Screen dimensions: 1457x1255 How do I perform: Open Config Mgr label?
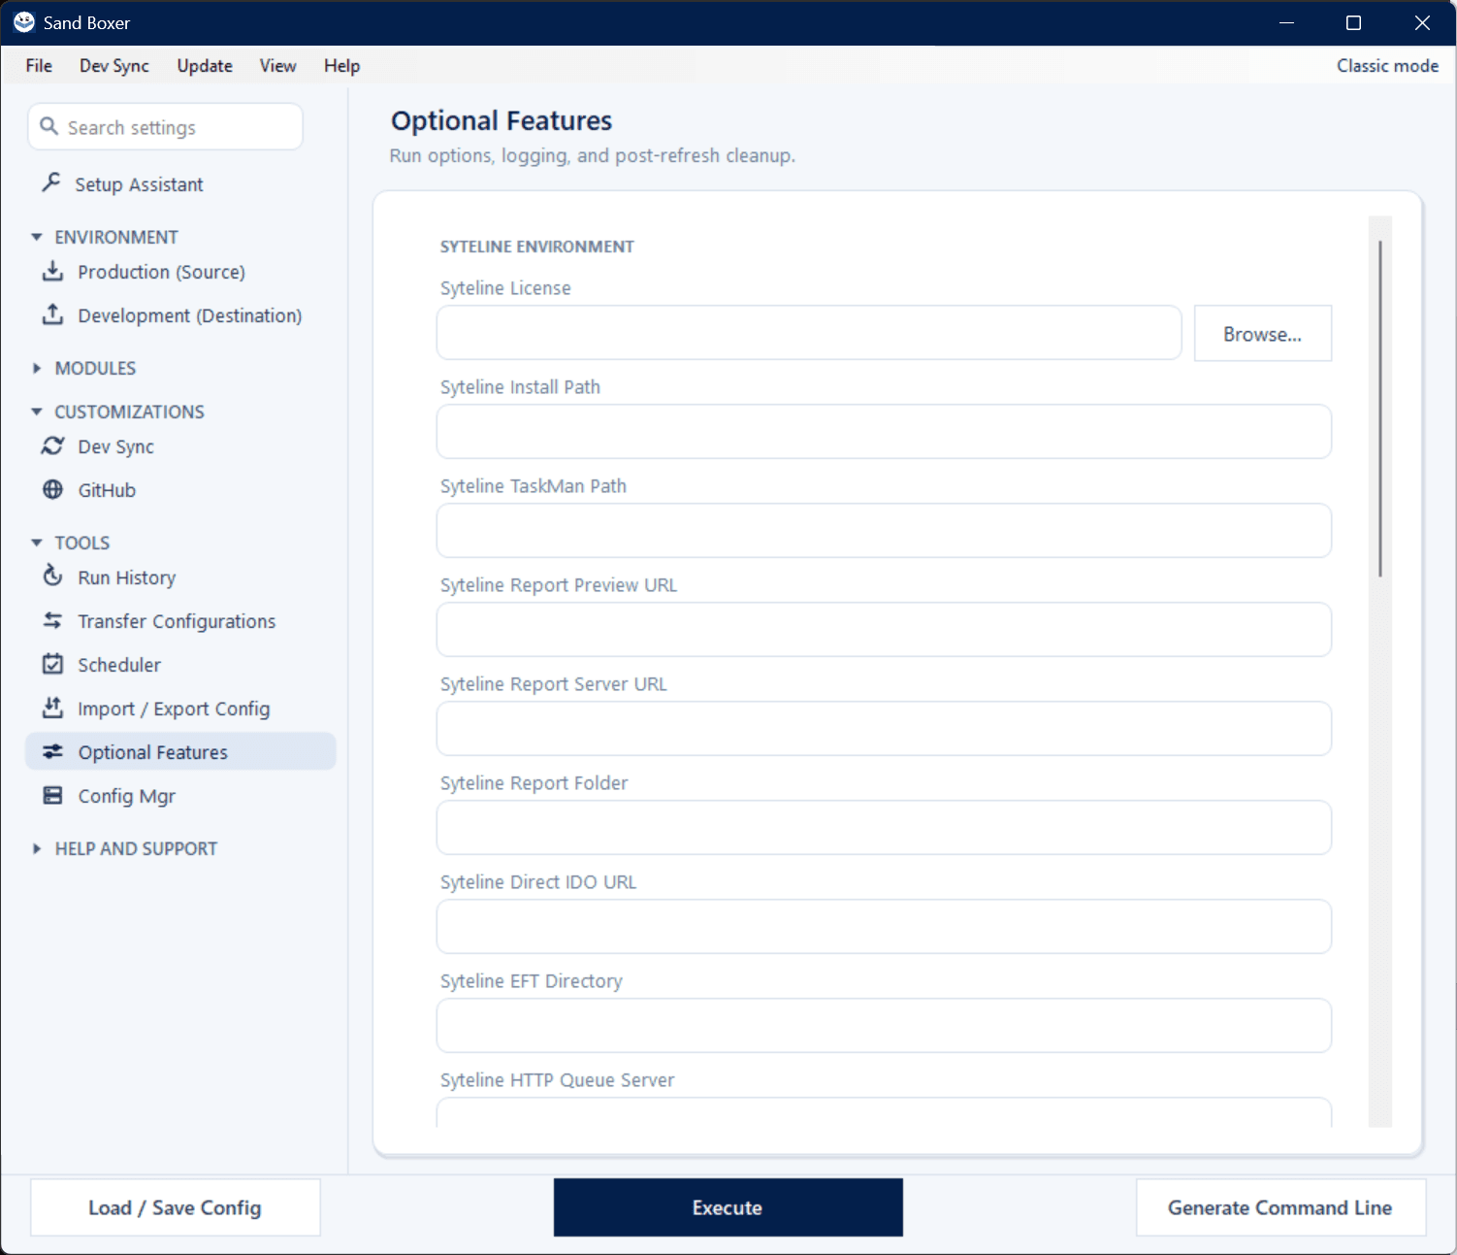point(127,796)
